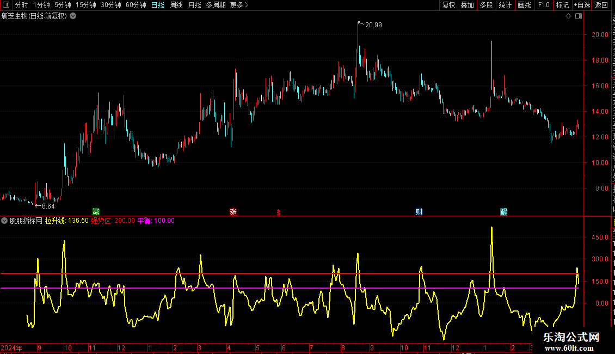Open the 股朋指标网 indicator dropdown
The width and height of the screenshot is (615, 354).
point(4,221)
